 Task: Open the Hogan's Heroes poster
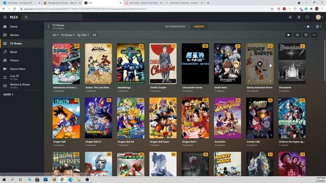coord(66,164)
